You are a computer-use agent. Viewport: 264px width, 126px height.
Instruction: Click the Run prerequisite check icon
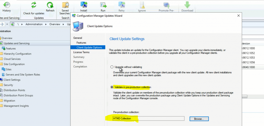[103, 5]
